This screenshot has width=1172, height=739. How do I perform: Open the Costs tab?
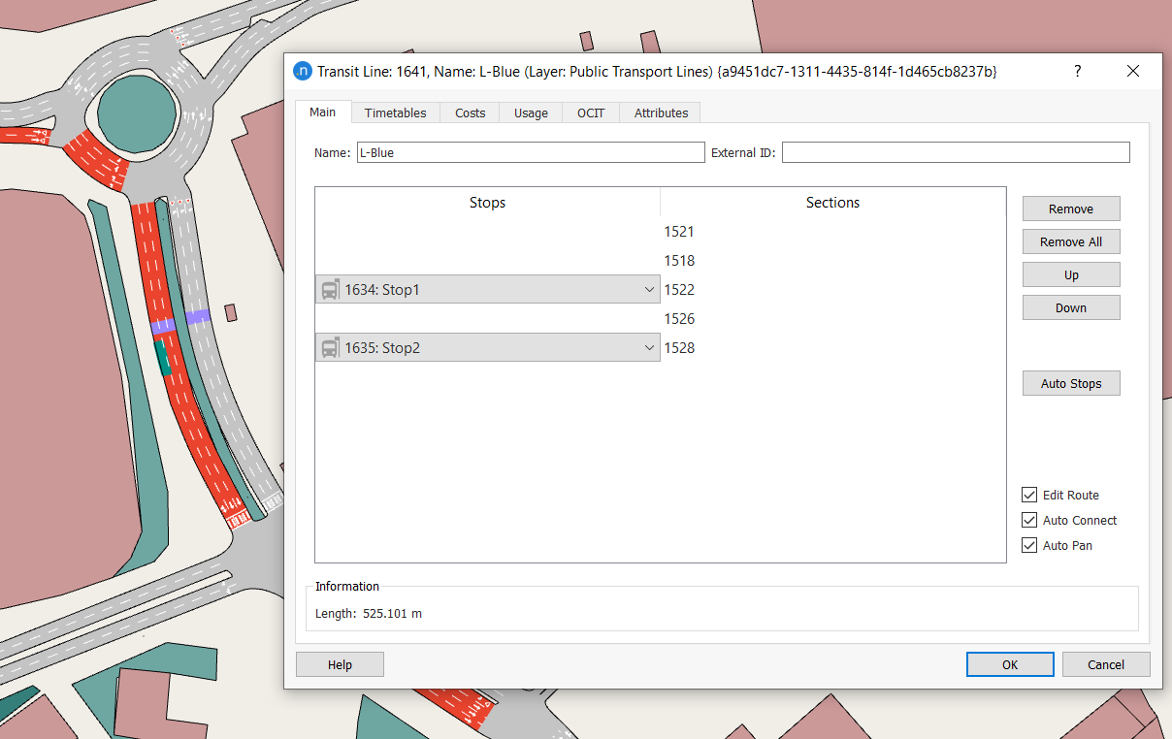pyautogui.click(x=470, y=112)
